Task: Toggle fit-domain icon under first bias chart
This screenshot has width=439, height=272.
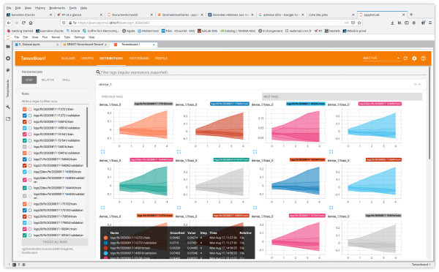Action: click(102, 151)
